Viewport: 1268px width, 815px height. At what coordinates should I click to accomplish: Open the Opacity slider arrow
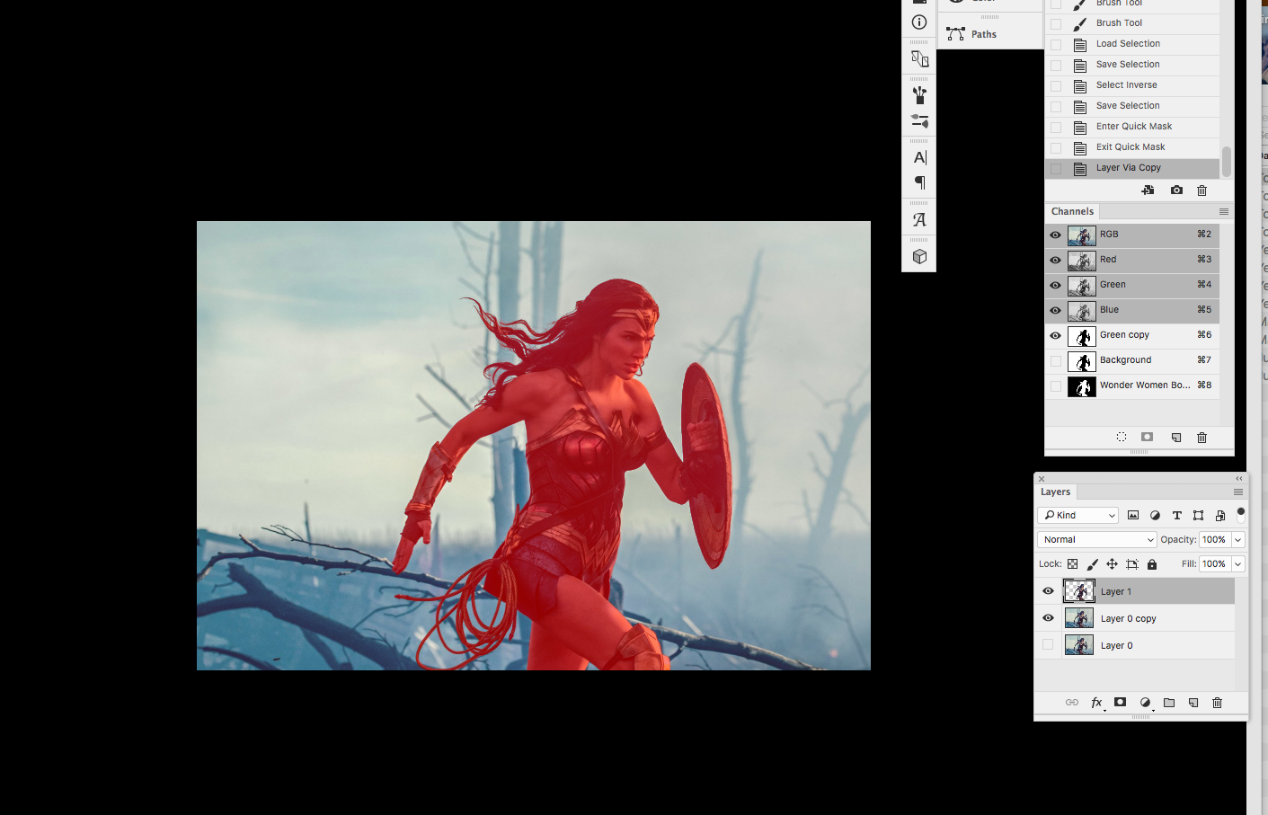1238,539
